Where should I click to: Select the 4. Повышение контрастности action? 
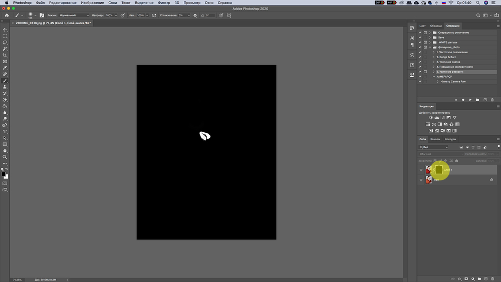[454, 67]
